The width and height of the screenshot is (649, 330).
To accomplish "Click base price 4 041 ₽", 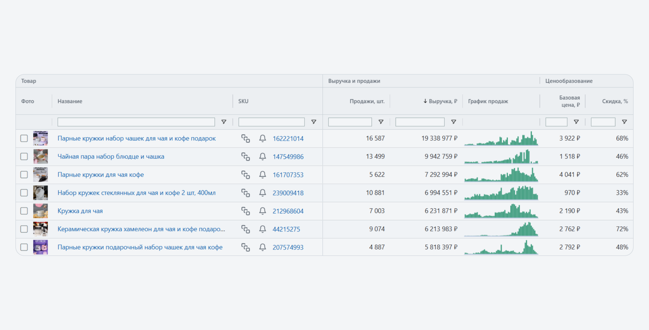I will (x=570, y=175).
